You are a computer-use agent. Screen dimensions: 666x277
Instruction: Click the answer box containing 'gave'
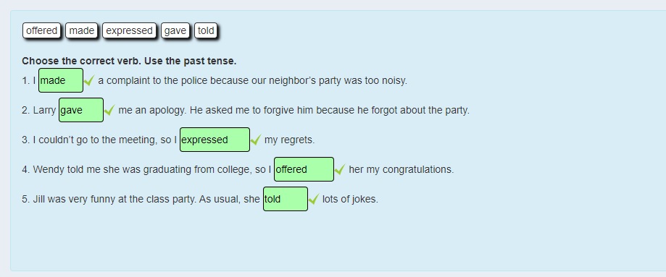pos(81,110)
